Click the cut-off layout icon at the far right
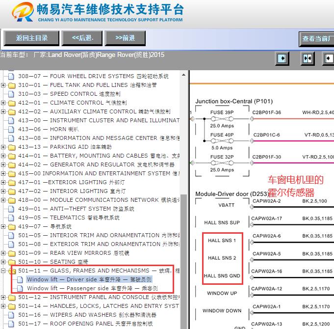 pos(328,58)
